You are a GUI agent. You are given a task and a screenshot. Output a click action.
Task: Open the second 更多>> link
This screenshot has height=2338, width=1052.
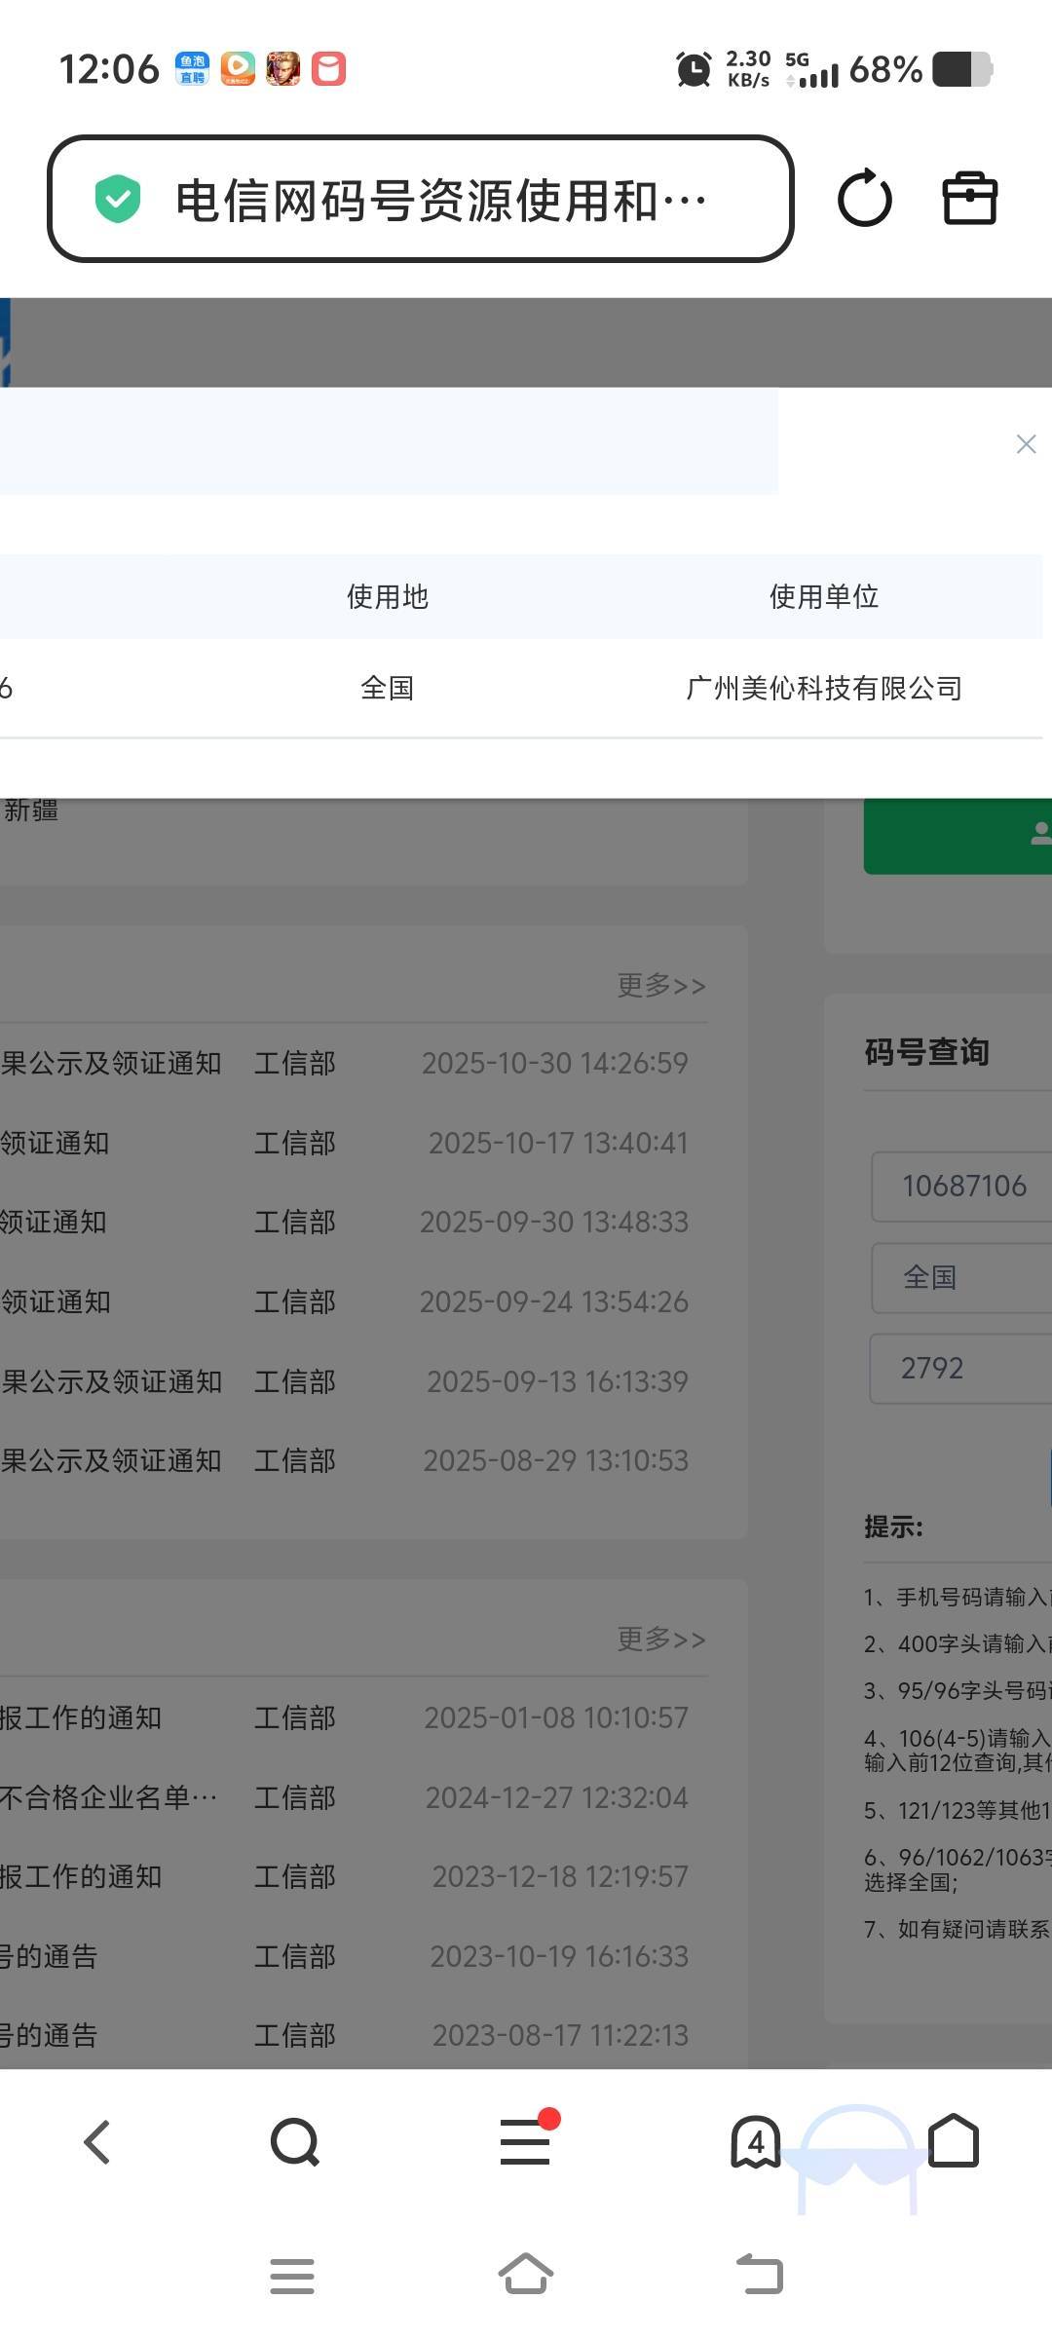point(661,1639)
